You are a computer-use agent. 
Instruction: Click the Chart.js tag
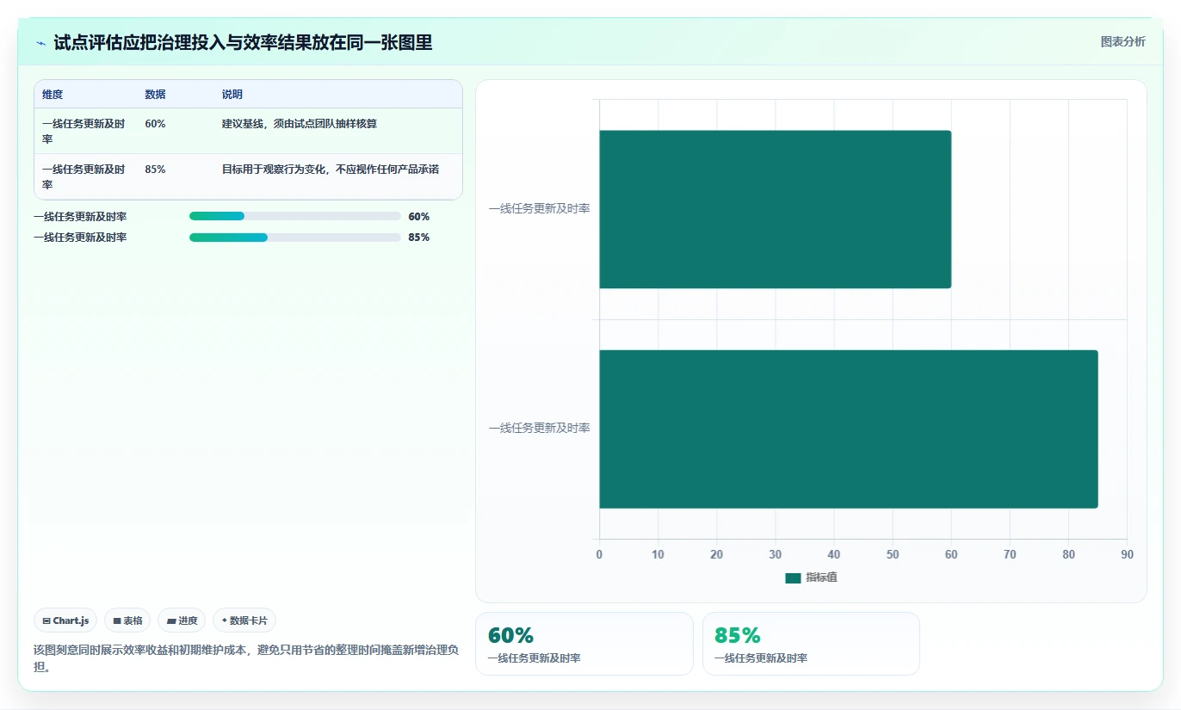65,620
